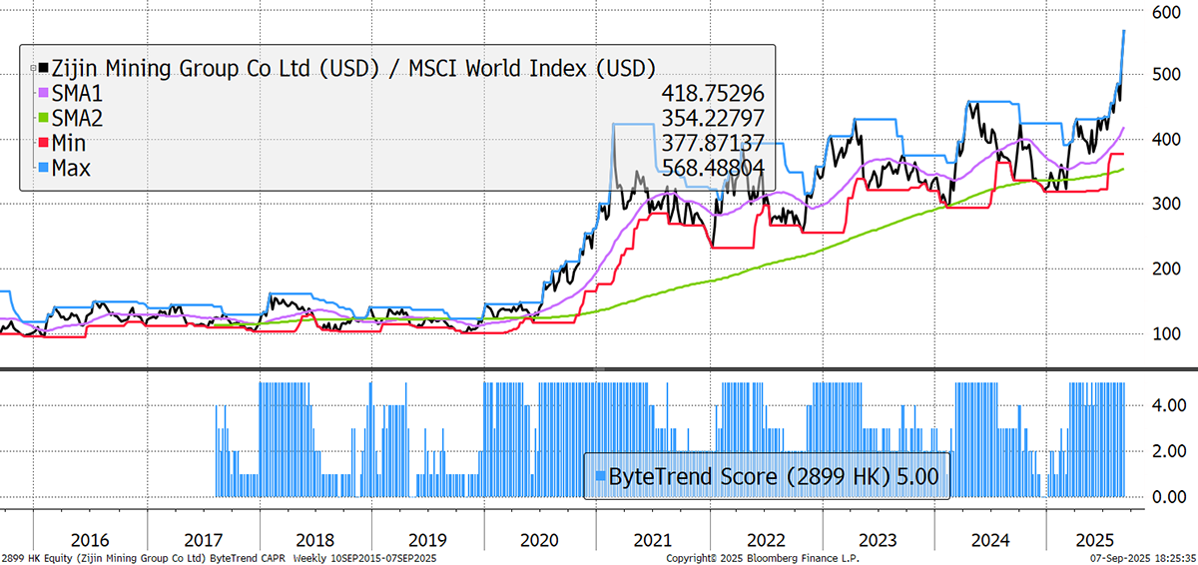
Task: Click the 2016 year label on the axis
Action: click(x=89, y=540)
